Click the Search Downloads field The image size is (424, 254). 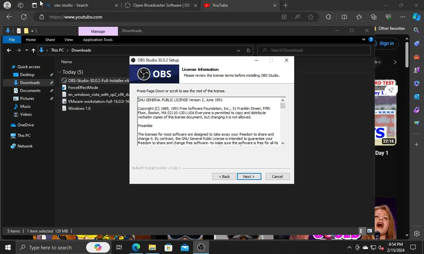coord(314,50)
